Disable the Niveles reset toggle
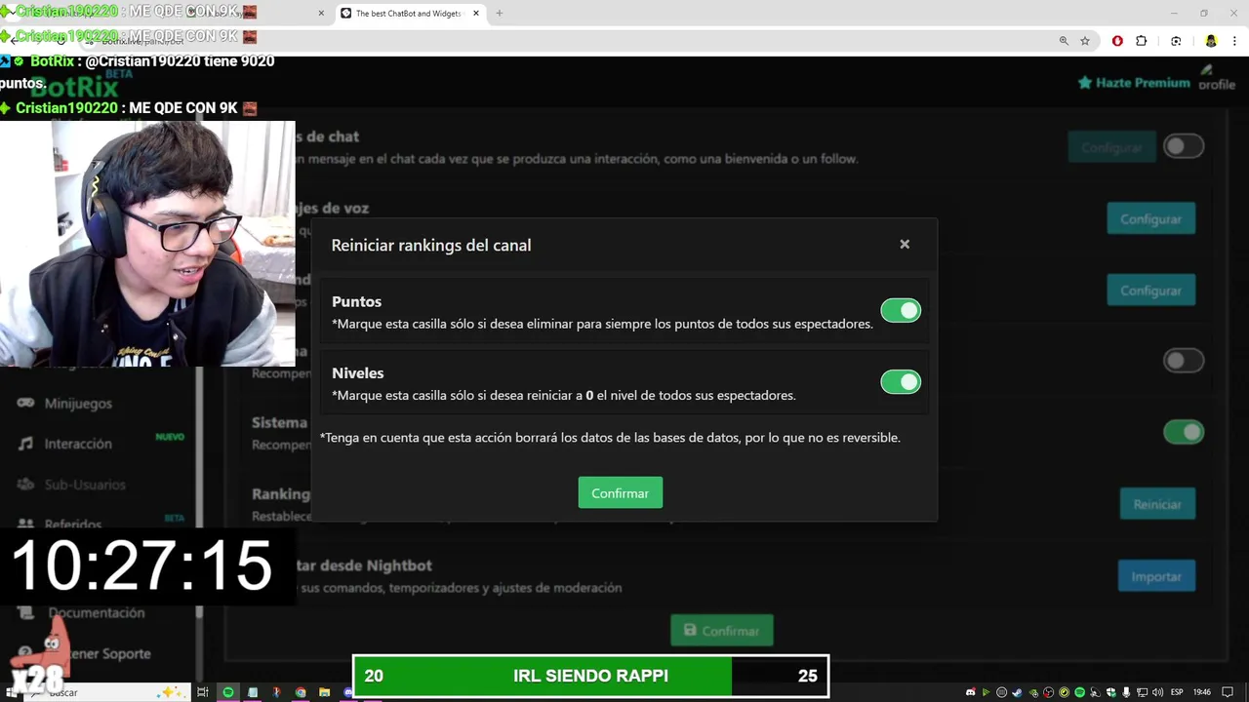 [x=901, y=382]
